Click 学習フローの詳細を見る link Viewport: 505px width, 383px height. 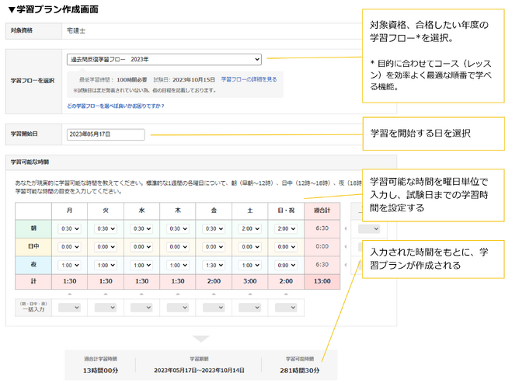[x=250, y=79]
